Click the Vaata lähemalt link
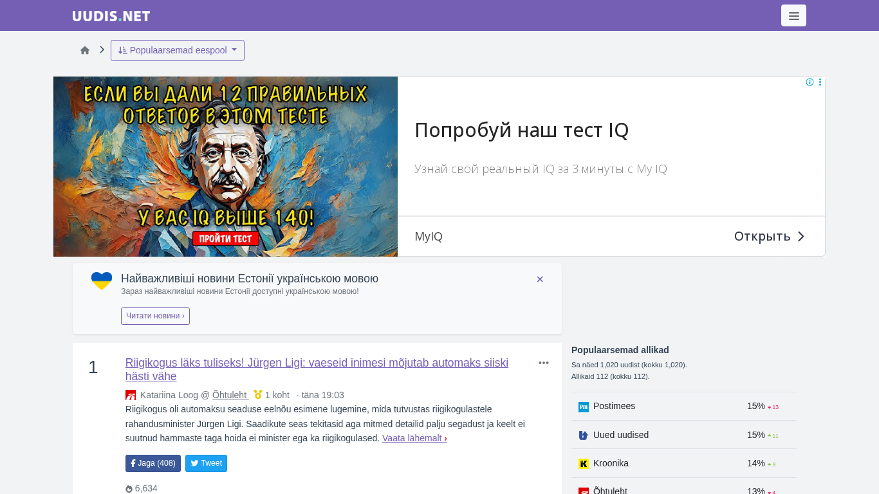 (x=414, y=438)
